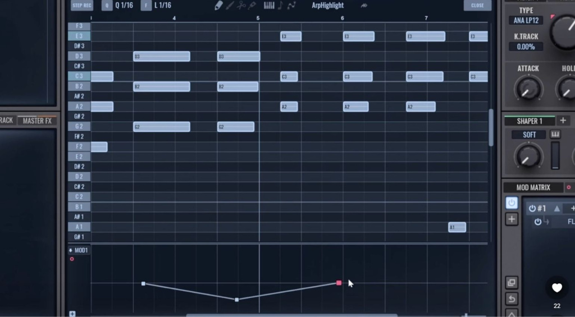Screen dimensions: 575x317
Task: Open the SOFT shaper type dropdown
Action: (529, 135)
